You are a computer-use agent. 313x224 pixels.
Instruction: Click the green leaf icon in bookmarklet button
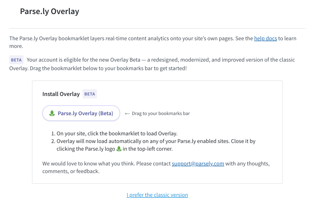[52, 113]
